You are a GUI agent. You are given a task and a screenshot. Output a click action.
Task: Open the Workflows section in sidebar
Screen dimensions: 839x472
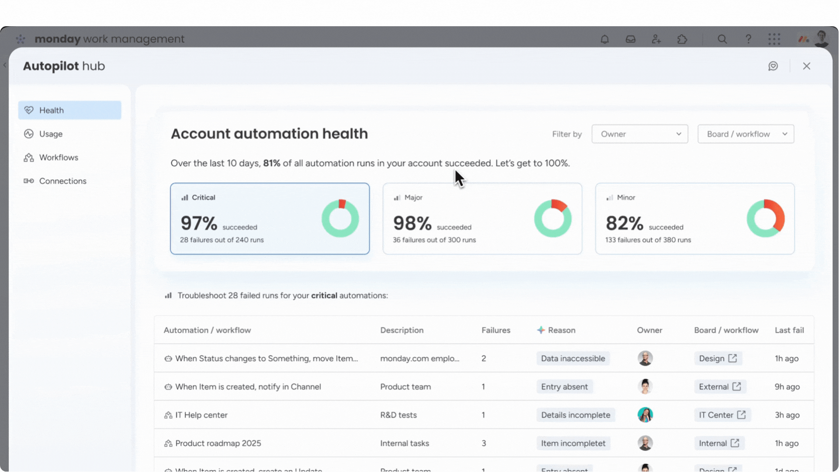pos(58,157)
